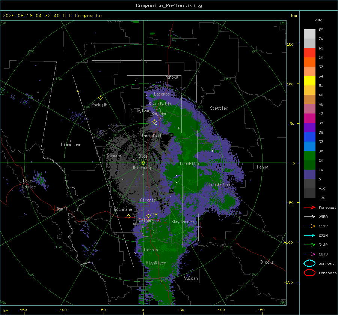Click the HighRiver label

click(156, 263)
